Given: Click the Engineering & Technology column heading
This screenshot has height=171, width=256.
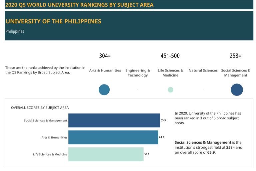Looking at the screenshot, I should coord(138,73).
